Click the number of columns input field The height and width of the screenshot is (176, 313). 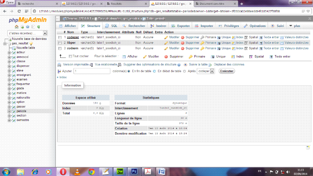(92, 71)
